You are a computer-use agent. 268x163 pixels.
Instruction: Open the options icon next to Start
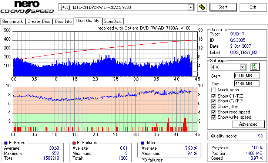point(202,7)
